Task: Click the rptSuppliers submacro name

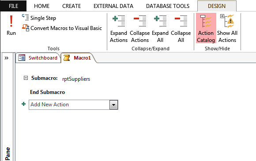Action: (x=76, y=79)
